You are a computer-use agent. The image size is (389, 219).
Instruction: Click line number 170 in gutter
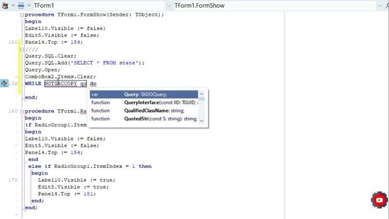point(13,180)
